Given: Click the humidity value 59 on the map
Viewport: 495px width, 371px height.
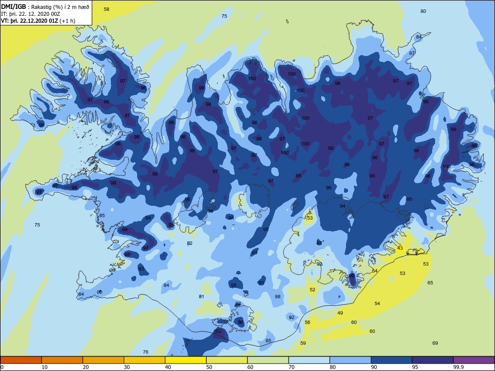Looking at the screenshot, I should click(303, 343).
